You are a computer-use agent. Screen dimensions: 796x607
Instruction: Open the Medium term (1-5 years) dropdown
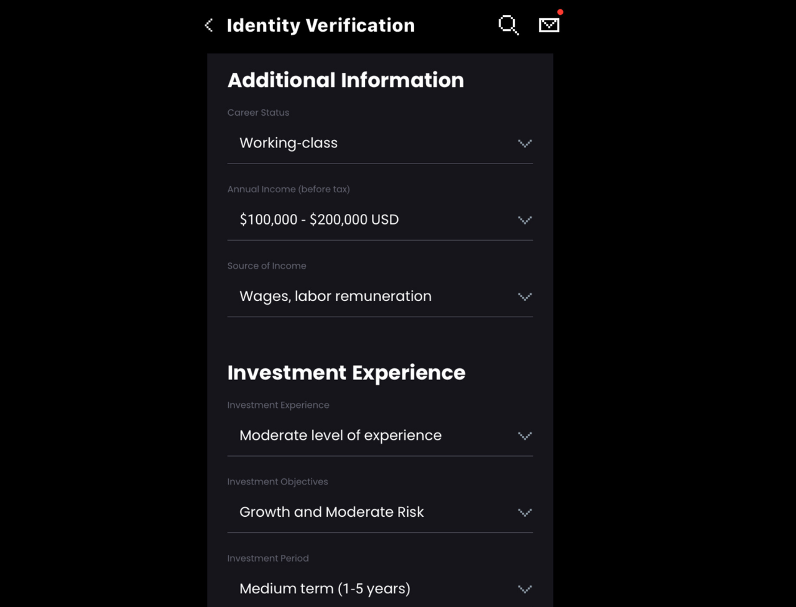coord(380,588)
